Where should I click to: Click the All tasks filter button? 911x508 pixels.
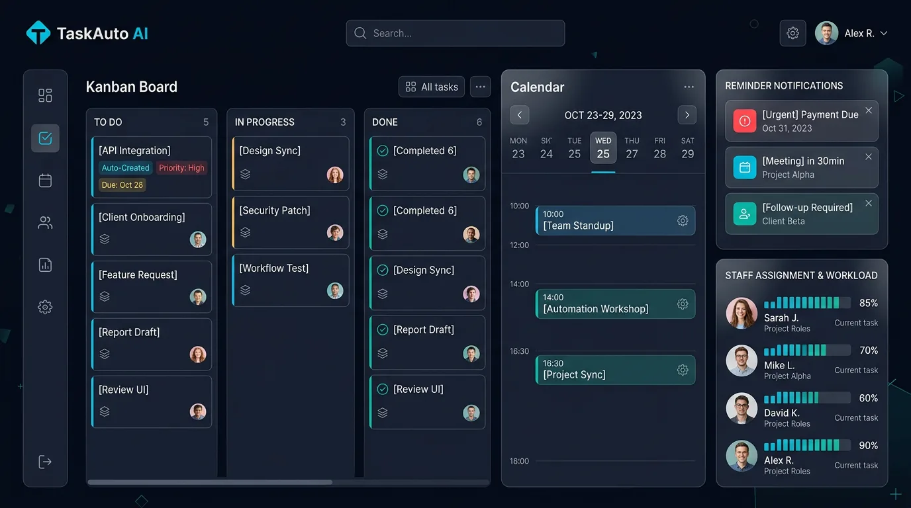click(x=431, y=87)
